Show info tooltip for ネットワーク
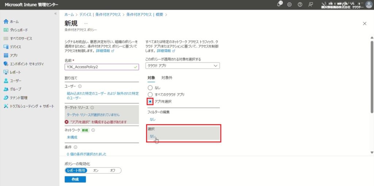The height and width of the screenshot is (186, 374). (93, 130)
